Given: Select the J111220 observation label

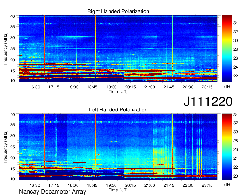Looking at the screenshot, I should [208, 101].
